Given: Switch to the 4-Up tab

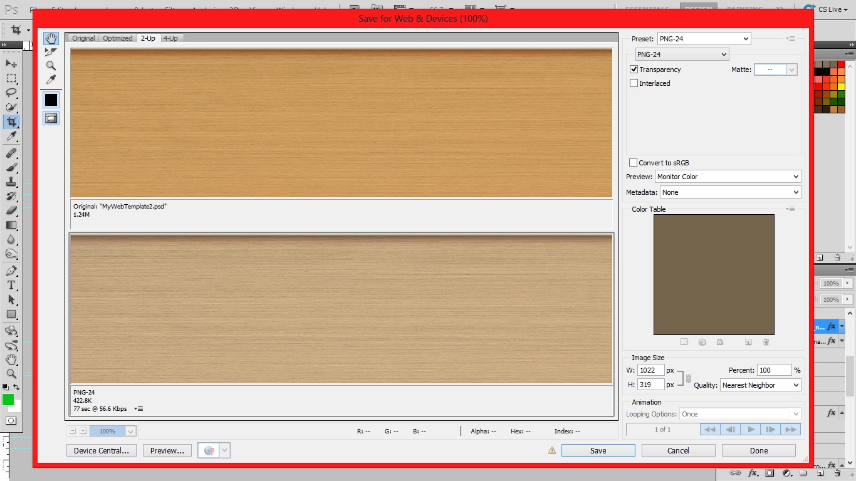Looking at the screenshot, I should point(170,38).
